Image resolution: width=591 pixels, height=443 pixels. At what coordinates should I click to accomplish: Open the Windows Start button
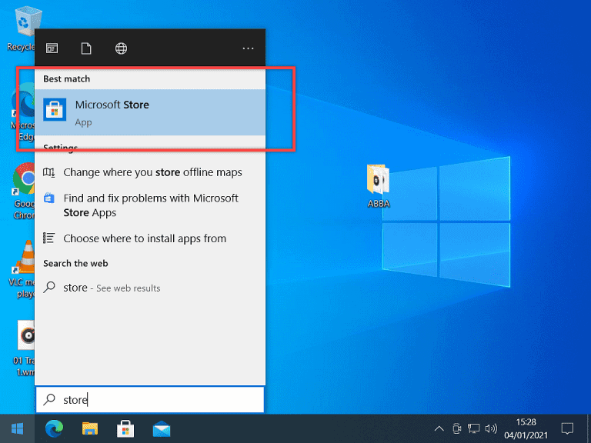[x=18, y=428]
